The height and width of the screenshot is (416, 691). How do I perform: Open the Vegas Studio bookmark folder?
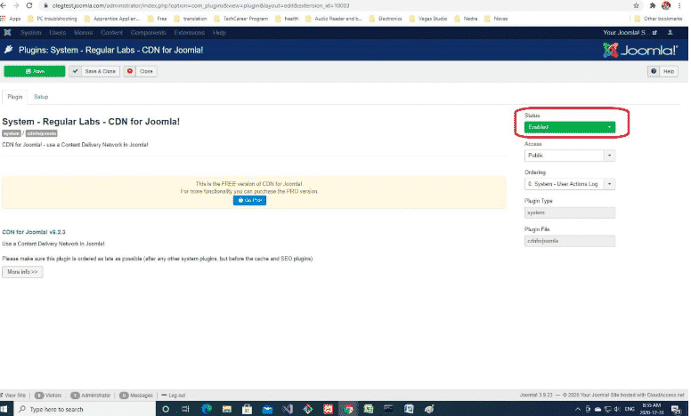(x=428, y=19)
